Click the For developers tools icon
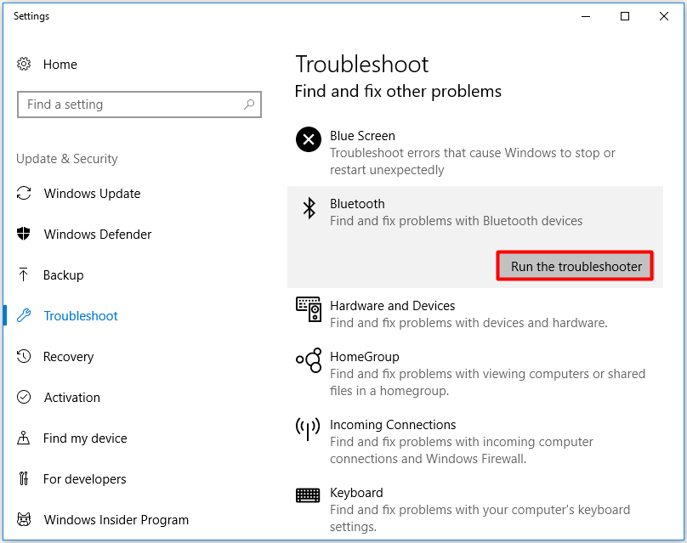 coord(24,478)
